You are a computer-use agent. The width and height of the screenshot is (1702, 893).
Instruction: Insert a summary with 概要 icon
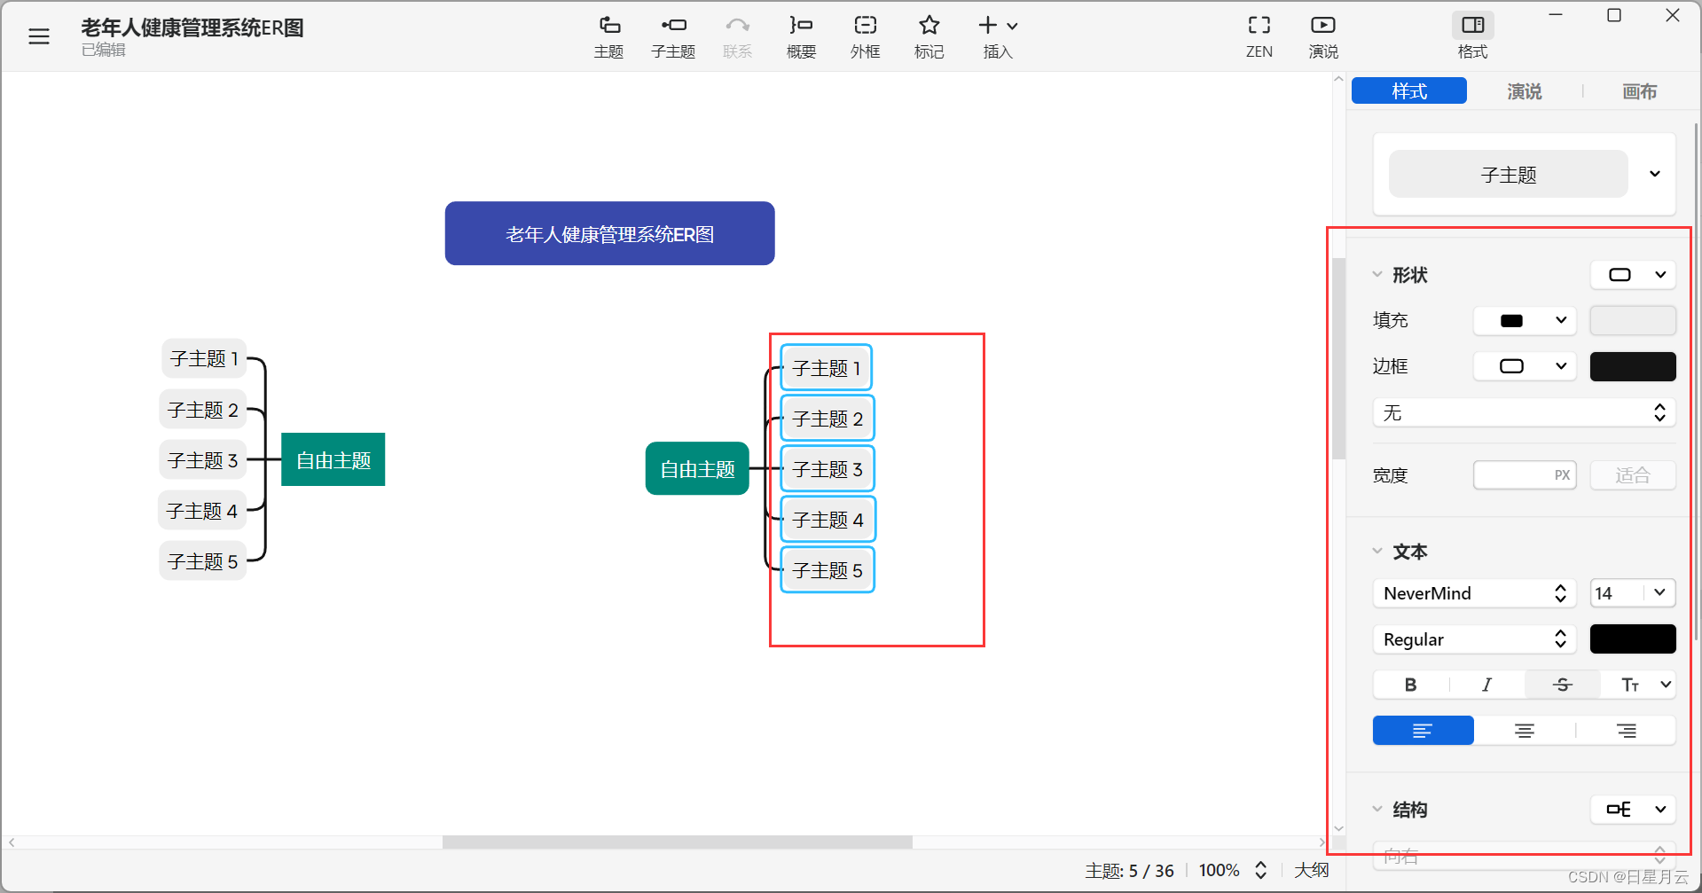point(801,36)
